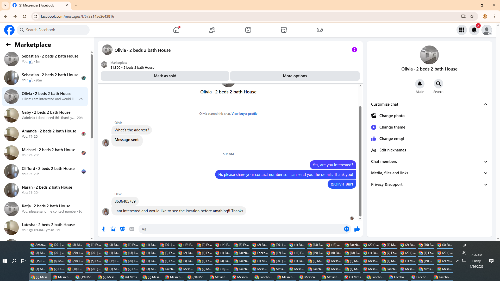Image resolution: width=500 pixels, height=281 pixels.
Task: Open the Marketplace tab in top navigation
Action: 284,30
